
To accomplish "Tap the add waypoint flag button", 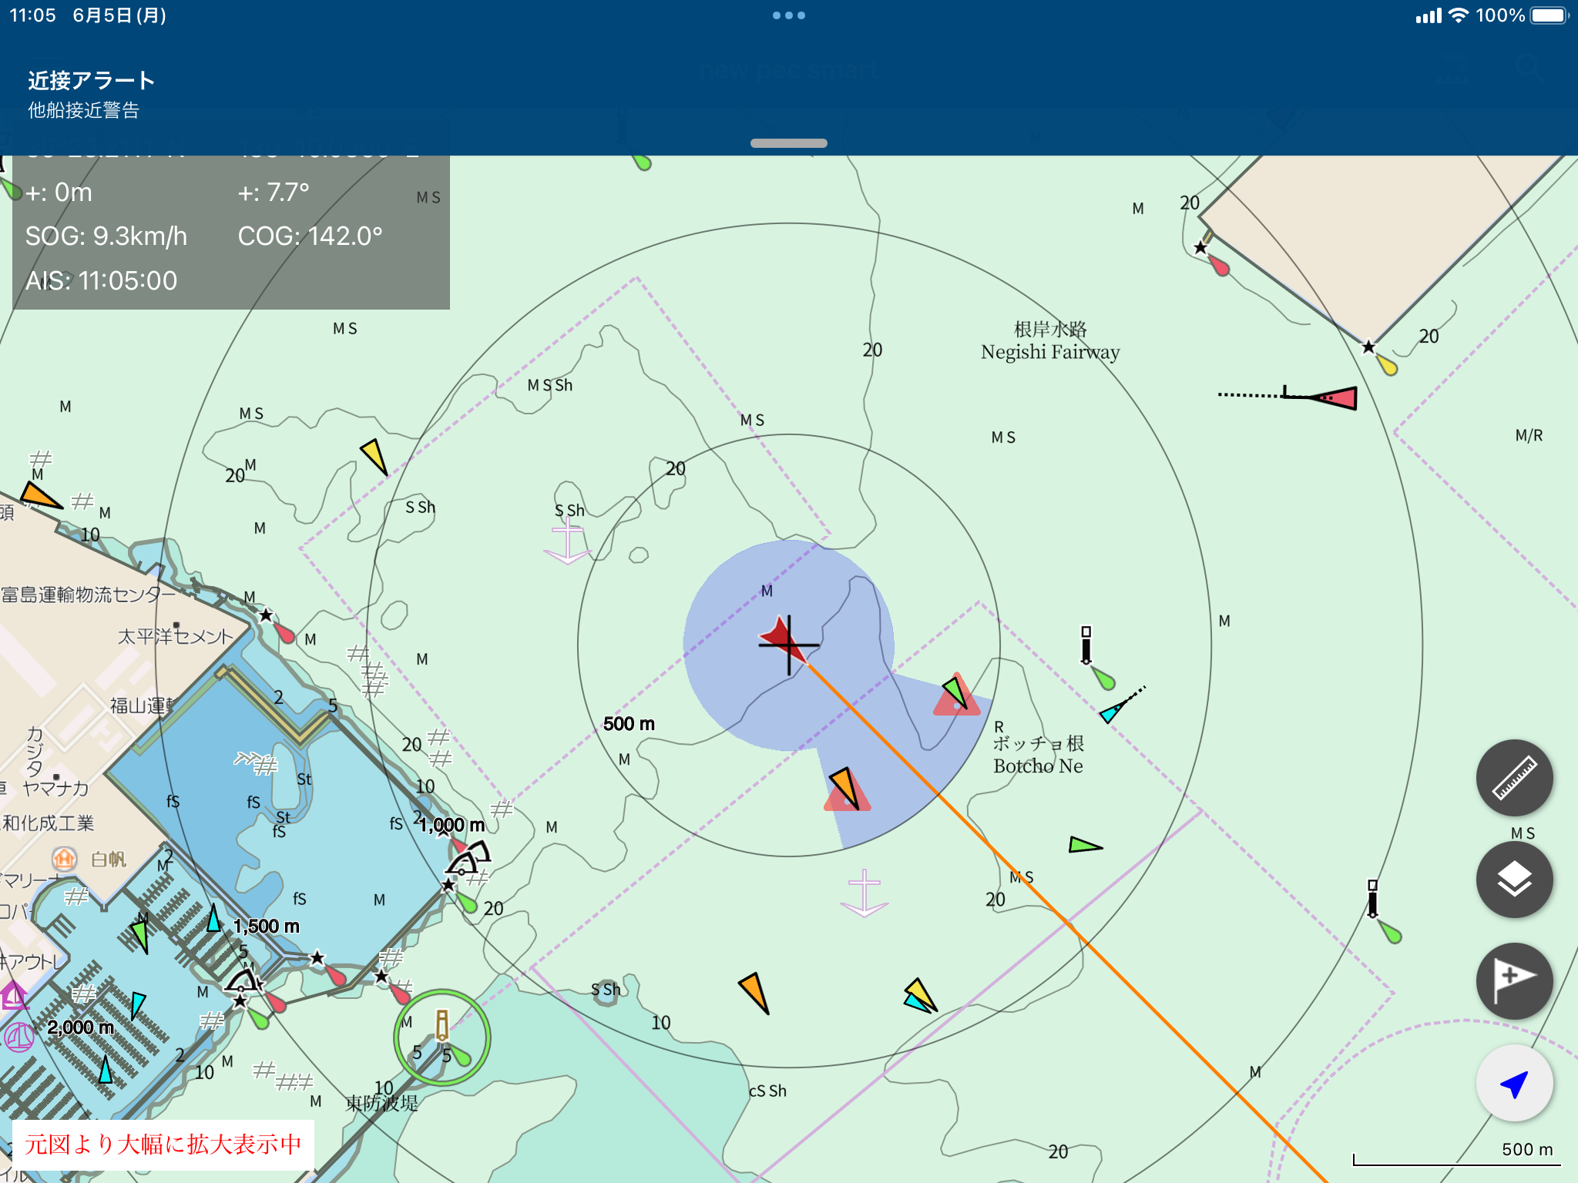I will (x=1513, y=980).
